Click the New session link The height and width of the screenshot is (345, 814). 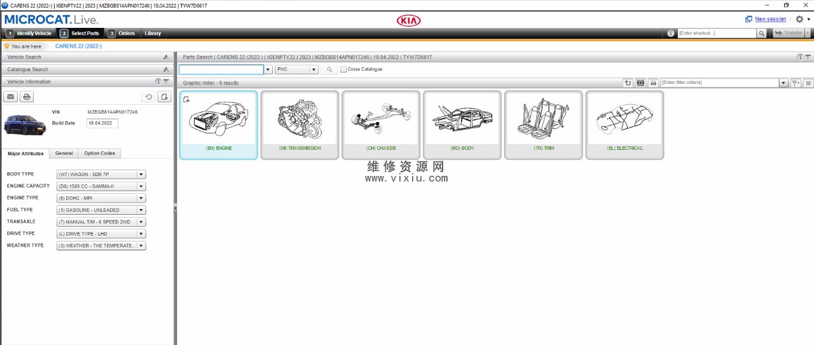tap(770, 19)
